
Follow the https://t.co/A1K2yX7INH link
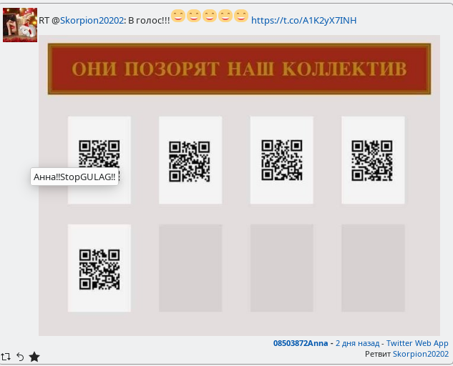pos(303,20)
